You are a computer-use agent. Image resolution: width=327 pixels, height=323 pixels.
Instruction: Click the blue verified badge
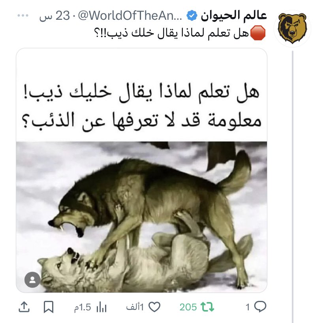tap(192, 16)
